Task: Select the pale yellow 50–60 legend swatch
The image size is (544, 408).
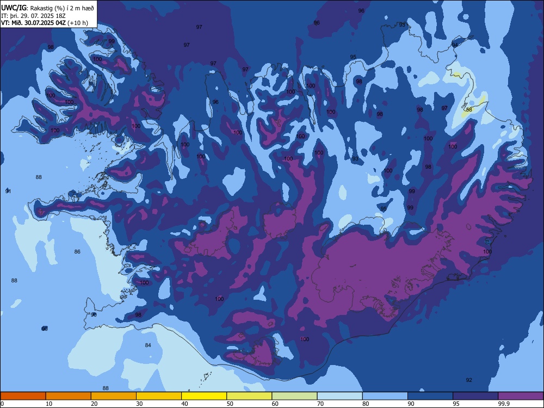Action: [x=250, y=396]
